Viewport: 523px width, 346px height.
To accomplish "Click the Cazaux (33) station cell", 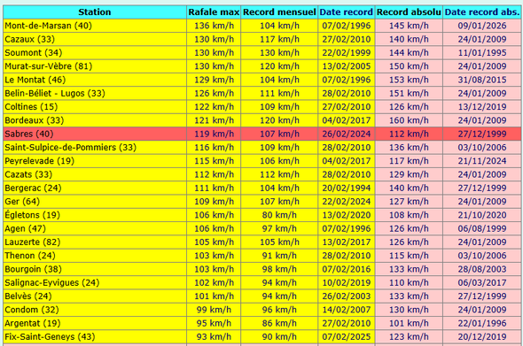I will click(x=94, y=39).
